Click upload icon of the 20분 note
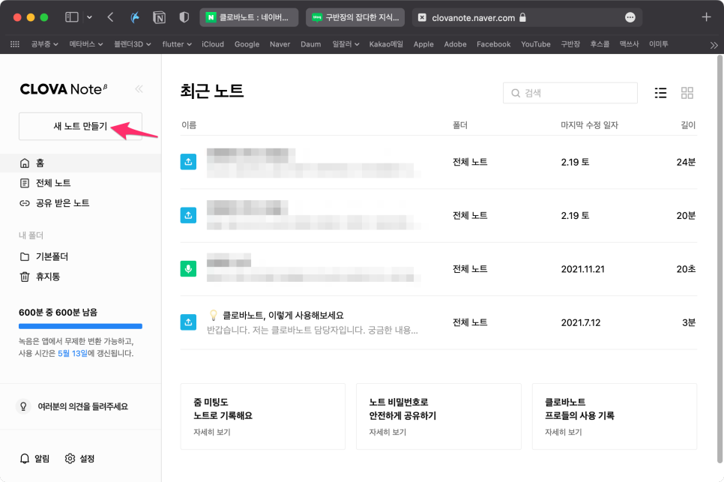The height and width of the screenshot is (482, 724). [188, 215]
